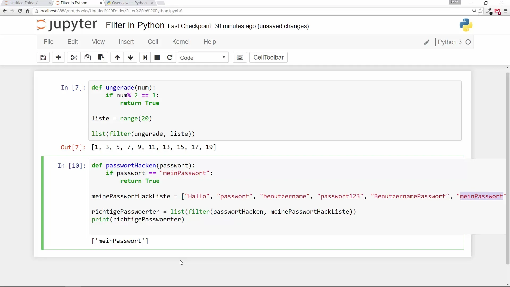Open the File menu
This screenshot has height=287, width=510.
pyautogui.click(x=49, y=42)
